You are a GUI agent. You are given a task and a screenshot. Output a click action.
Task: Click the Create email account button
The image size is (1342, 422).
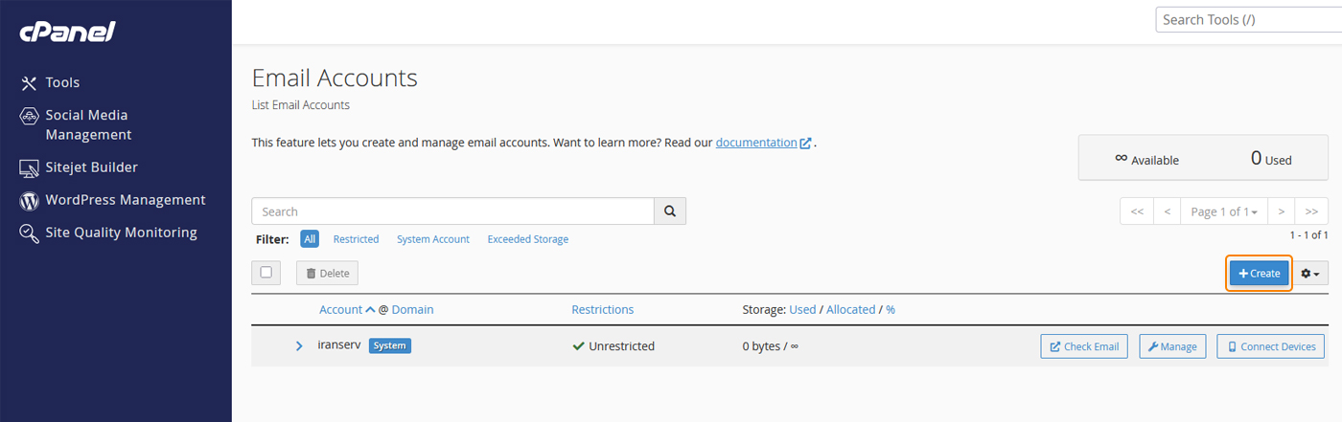[1260, 274]
